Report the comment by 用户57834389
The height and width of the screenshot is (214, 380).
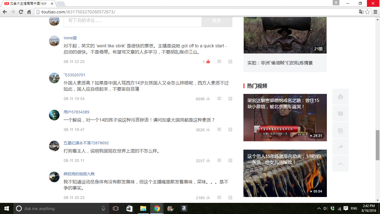[230, 130]
